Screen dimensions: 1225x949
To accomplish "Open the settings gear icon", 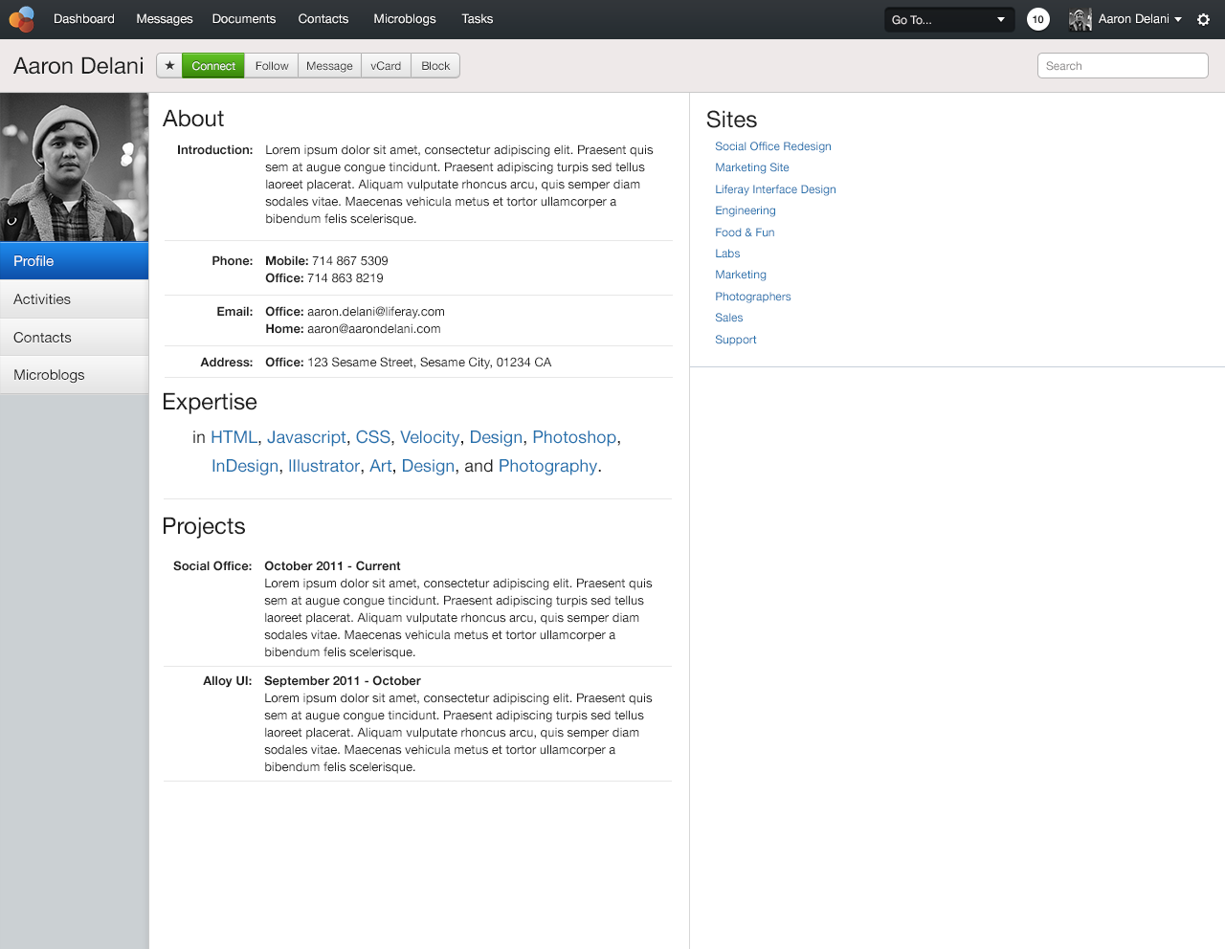I will pyautogui.click(x=1203, y=19).
